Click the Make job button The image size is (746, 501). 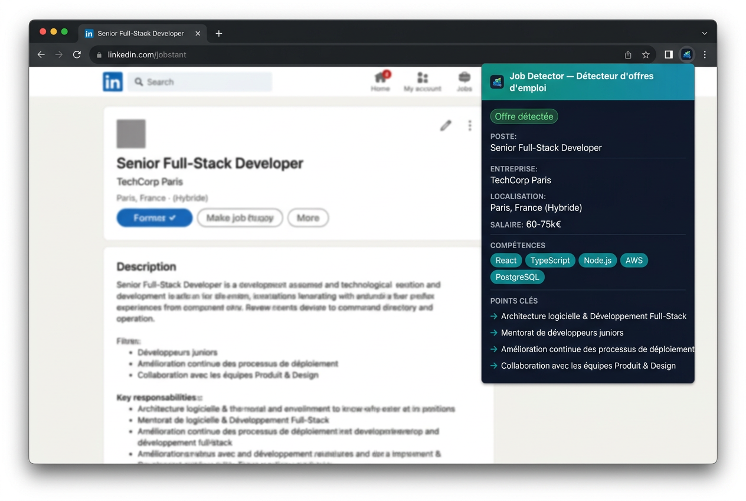click(x=240, y=217)
